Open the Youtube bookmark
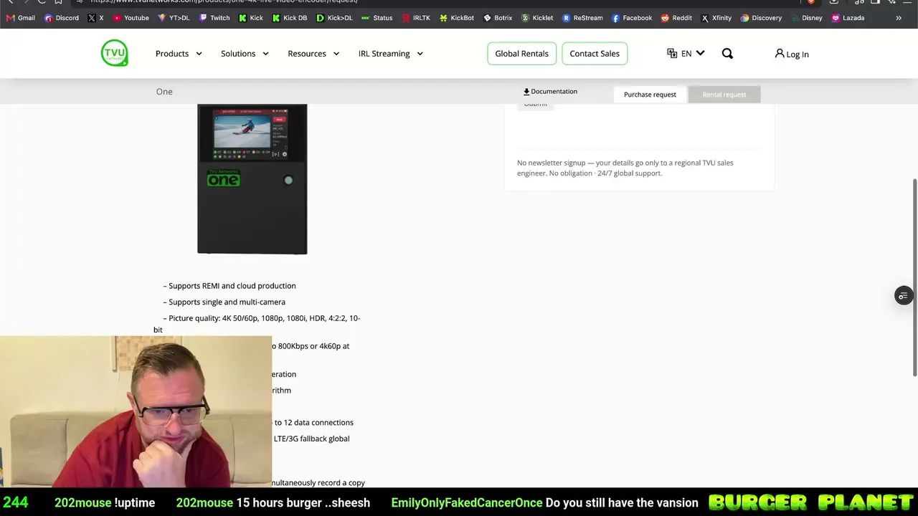918x516 pixels. [x=131, y=18]
